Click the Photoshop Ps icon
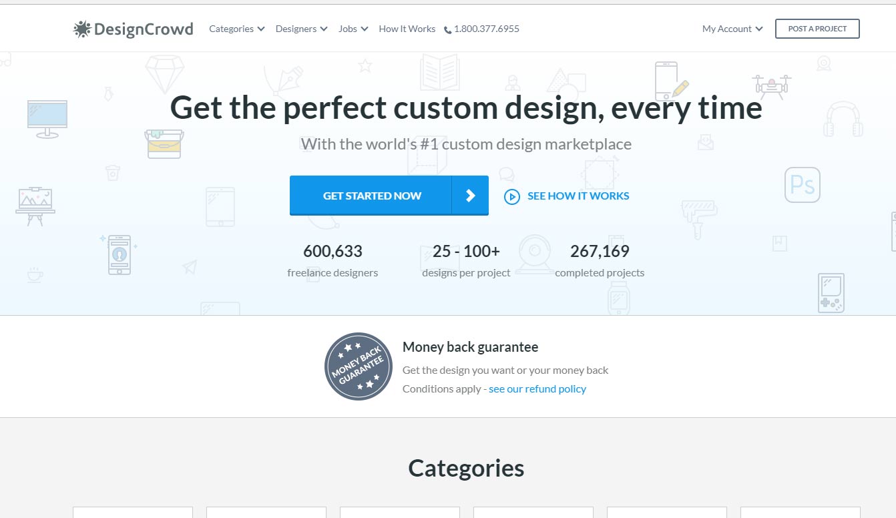Image resolution: width=896 pixels, height=518 pixels. click(x=802, y=185)
